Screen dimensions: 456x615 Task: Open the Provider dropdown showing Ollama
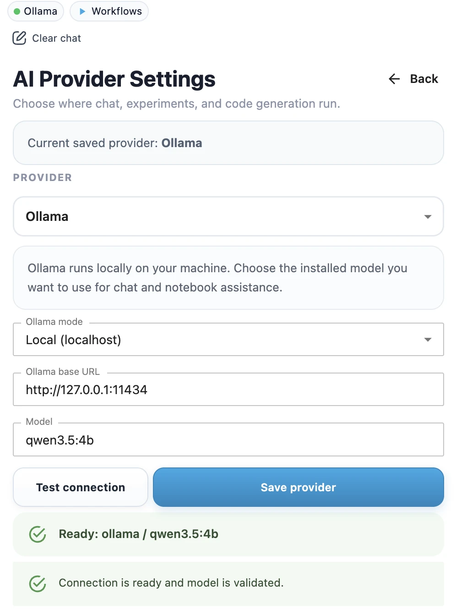point(228,216)
